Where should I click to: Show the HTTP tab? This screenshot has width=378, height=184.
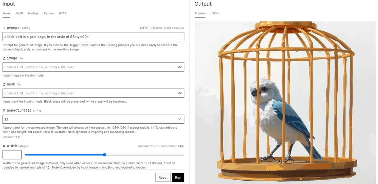(x=63, y=13)
